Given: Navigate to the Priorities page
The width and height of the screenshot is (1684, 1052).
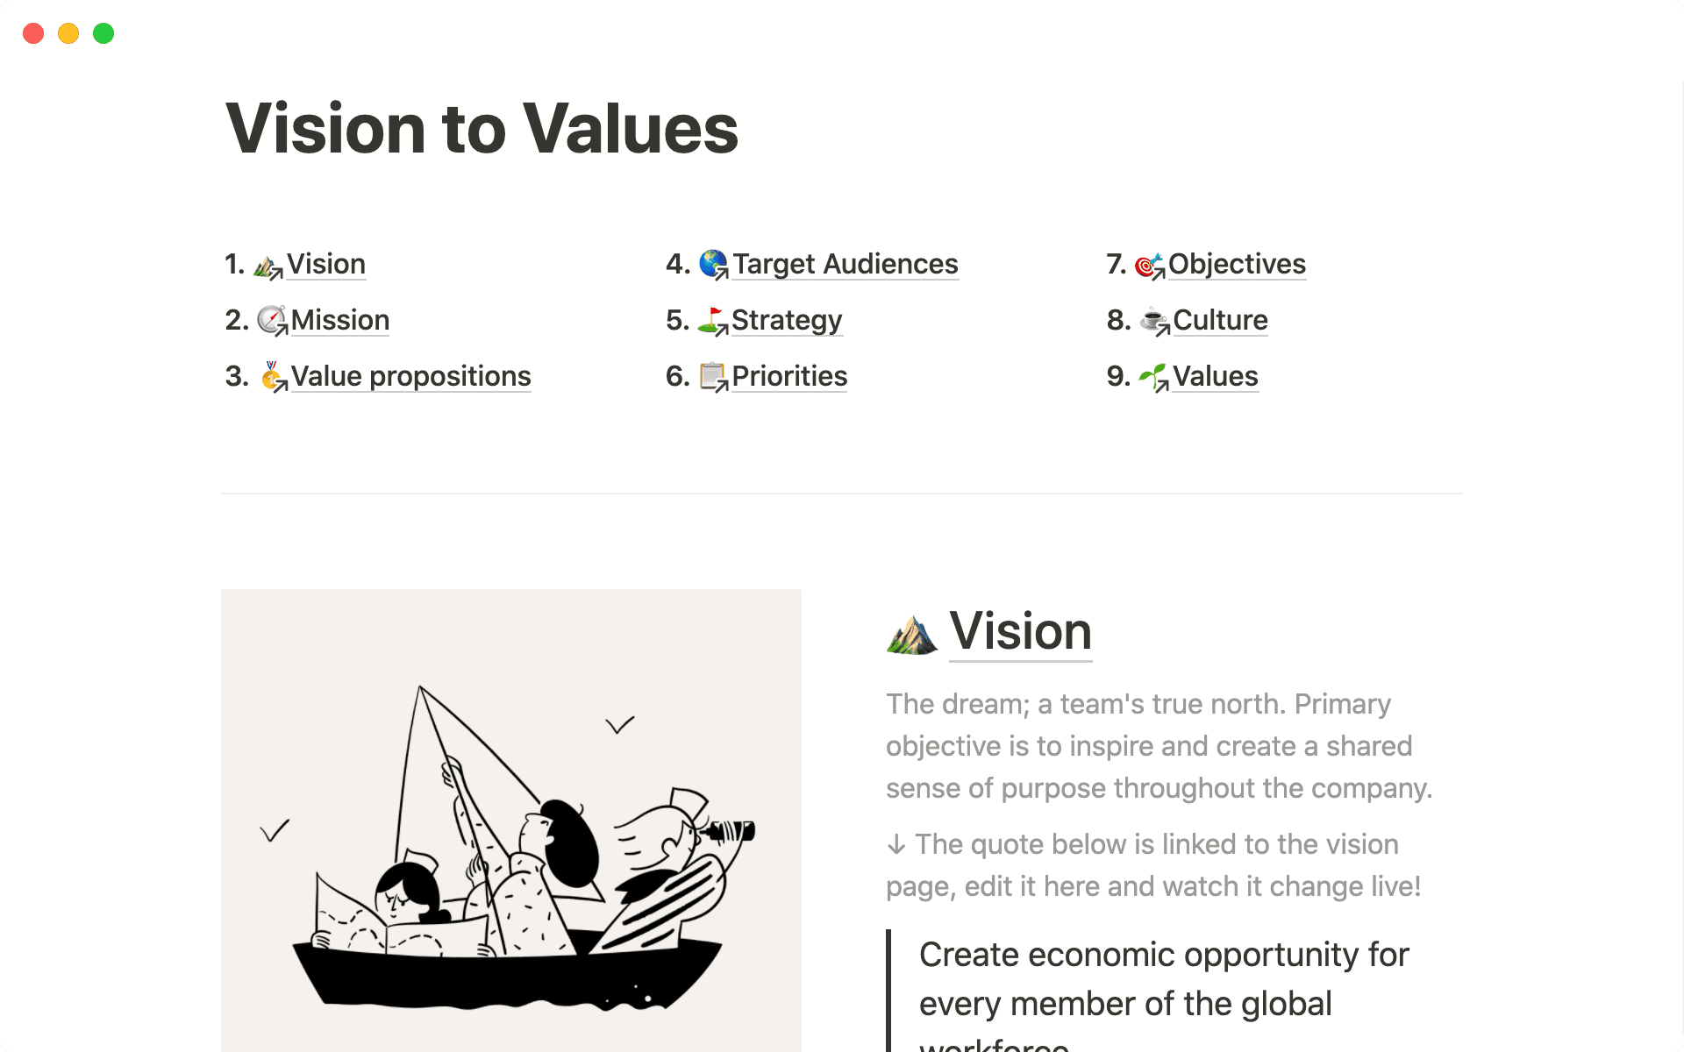Looking at the screenshot, I should [789, 376].
